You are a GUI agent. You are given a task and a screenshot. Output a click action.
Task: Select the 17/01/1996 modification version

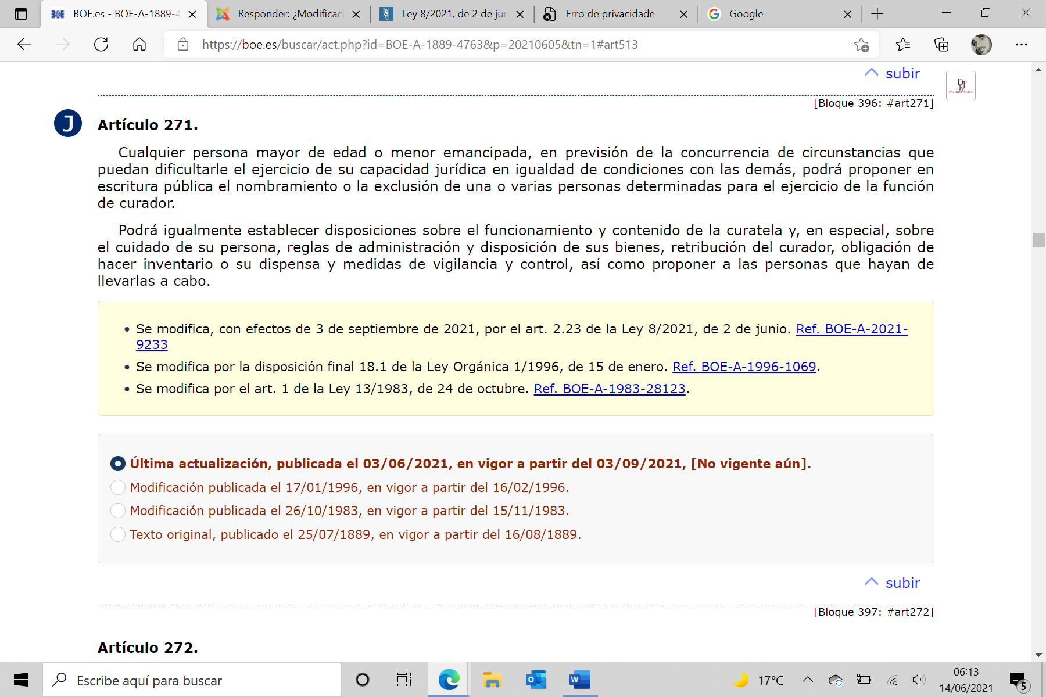pyautogui.click(x=118, y=487)
